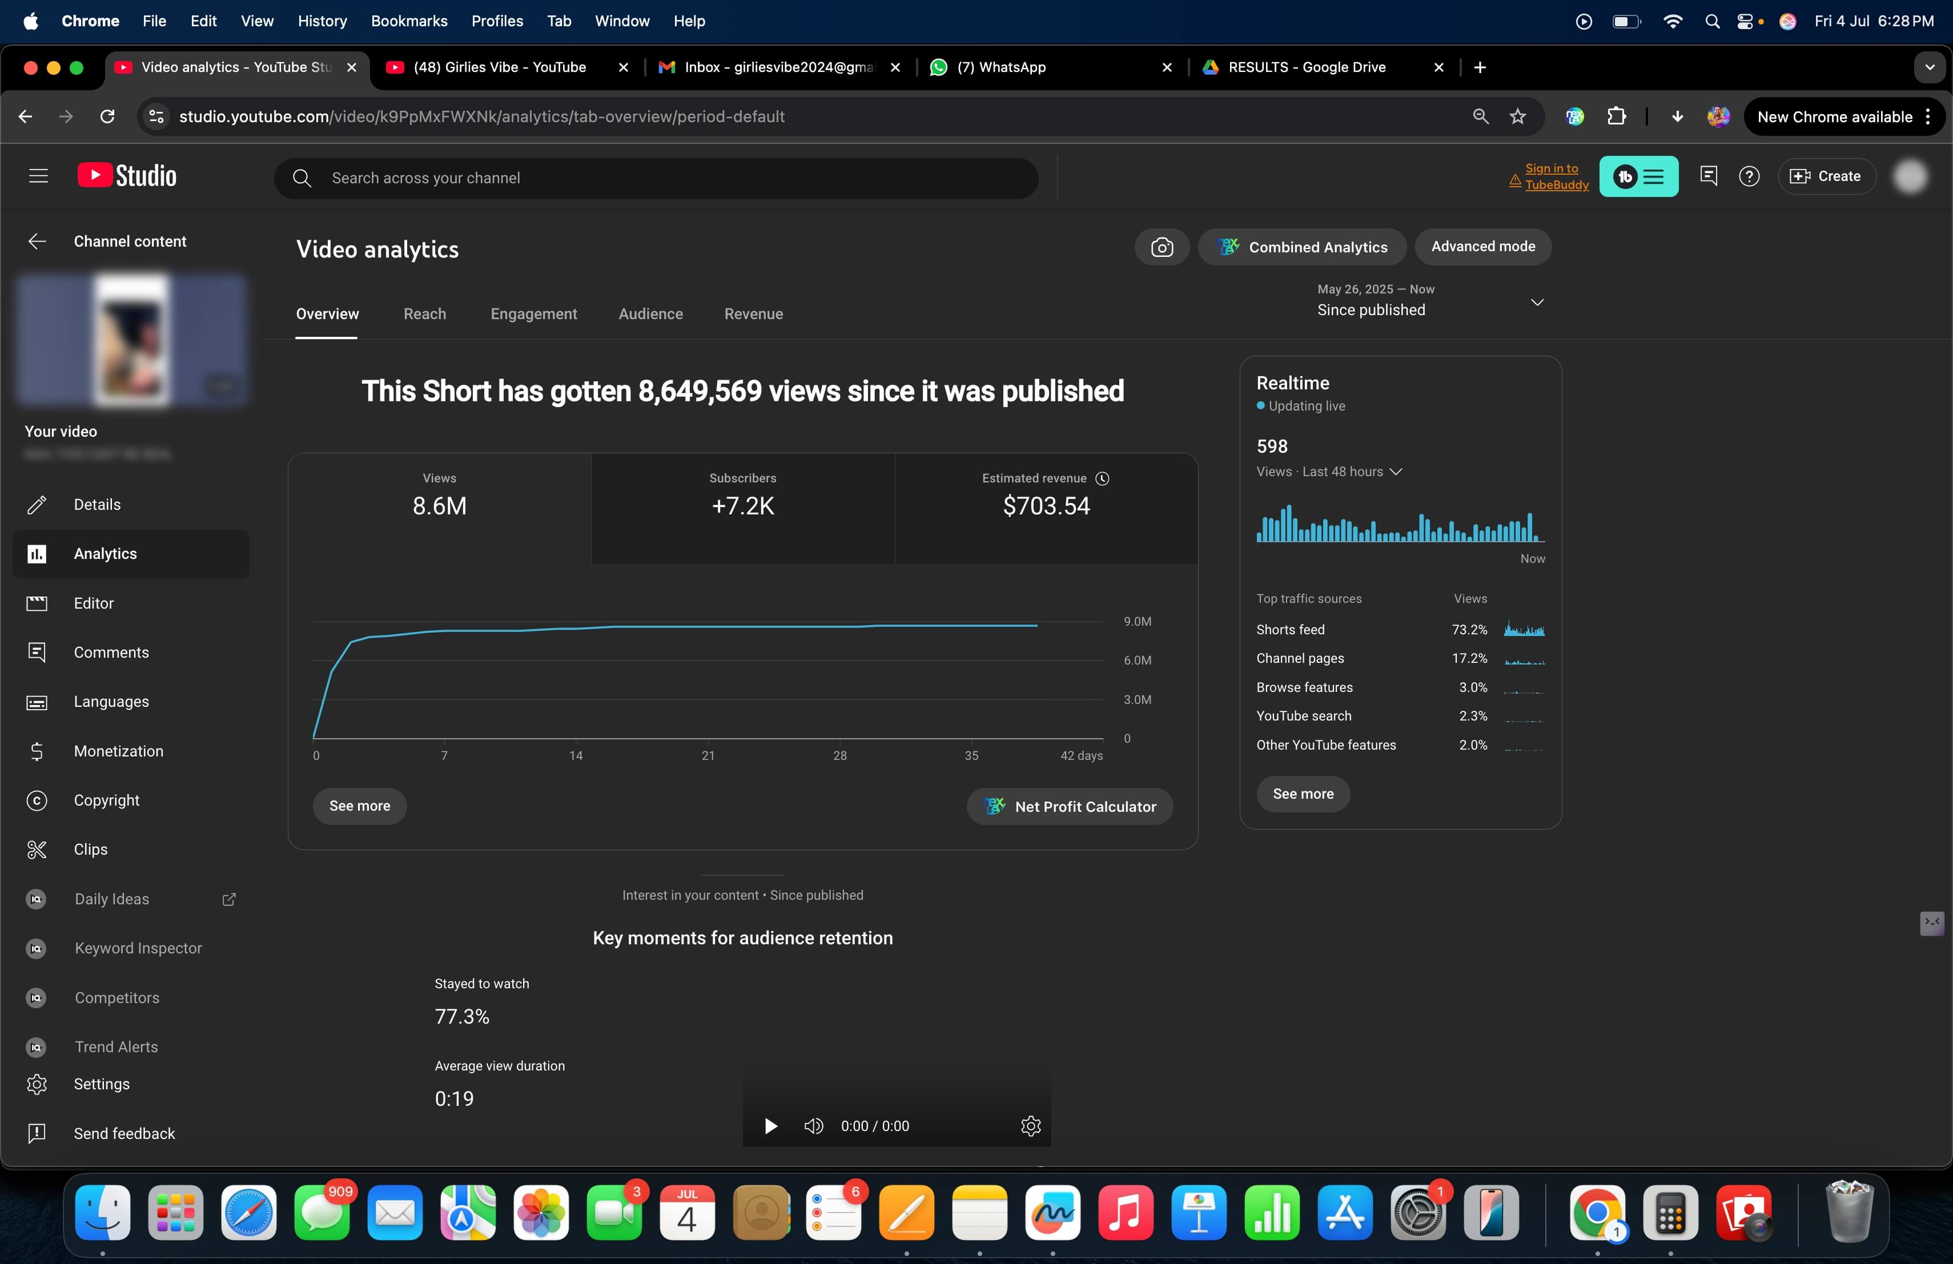Open Daily Ideas in the sidebar
Image resolution: width=1953 pixels, height=1264 pixels.
pyautogui.click(x=111, y=899)
